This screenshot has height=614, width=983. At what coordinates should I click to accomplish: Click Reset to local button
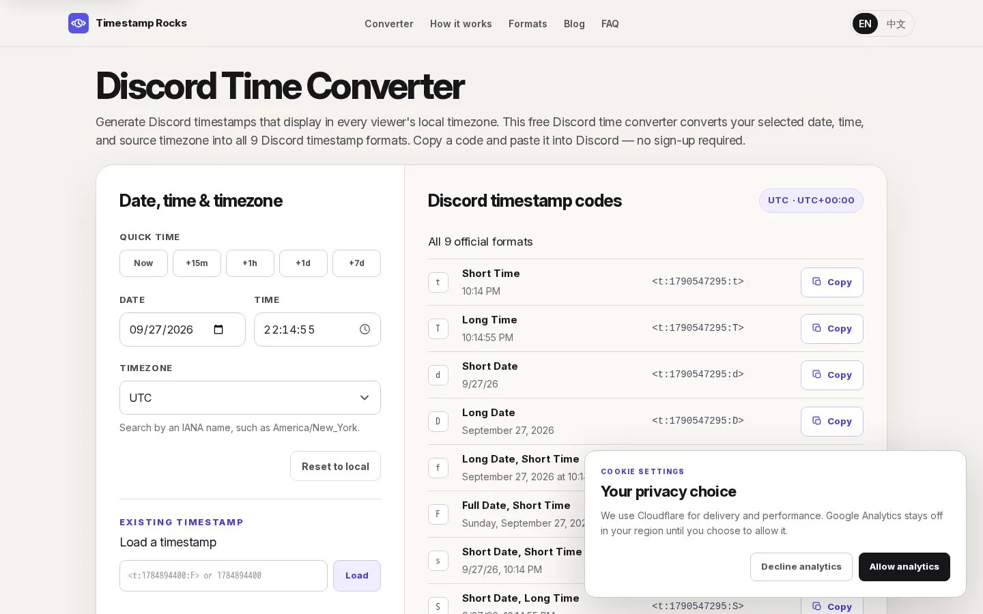pos(335,466)
